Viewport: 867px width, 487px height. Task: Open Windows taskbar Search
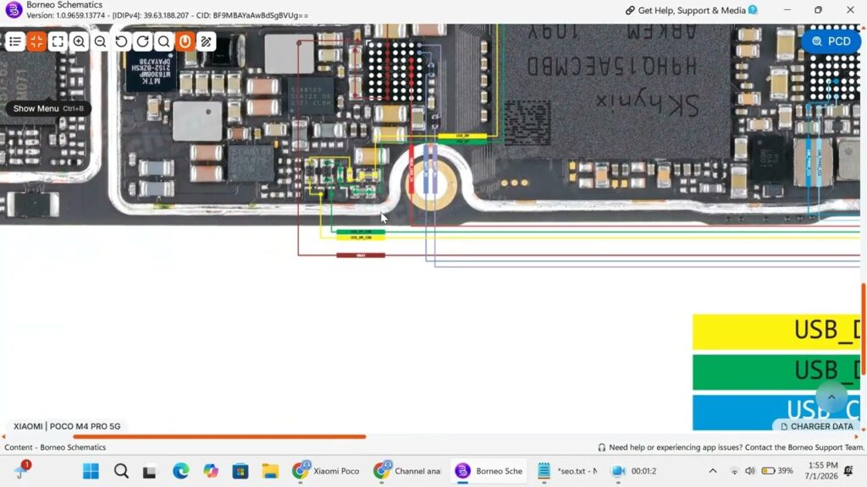click(x=121, y=471)
